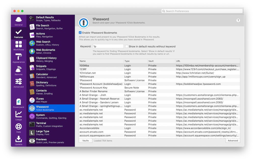
Task: Select Snippets star icon
Action: tap(32, 68)
